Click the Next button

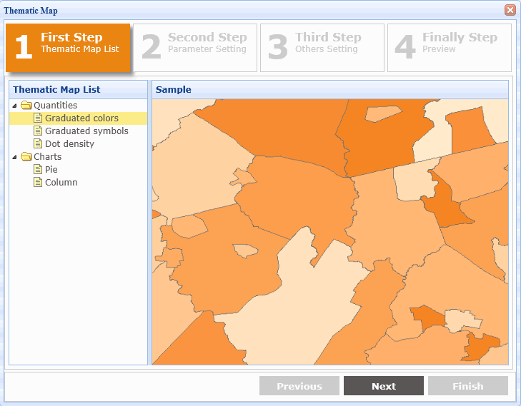384,386
